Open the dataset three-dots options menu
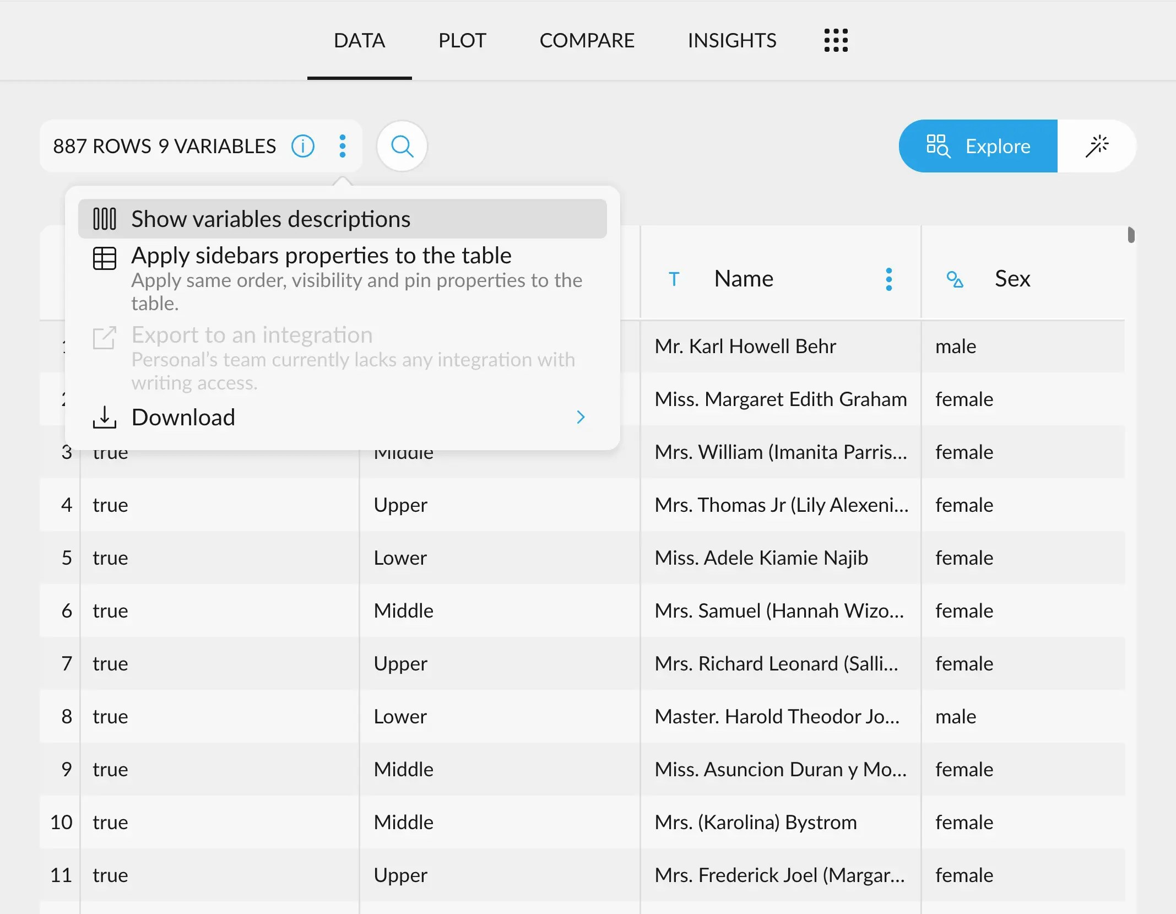Image resolution: width=1176 pixels, height=914 pixels. coord(343,147)
